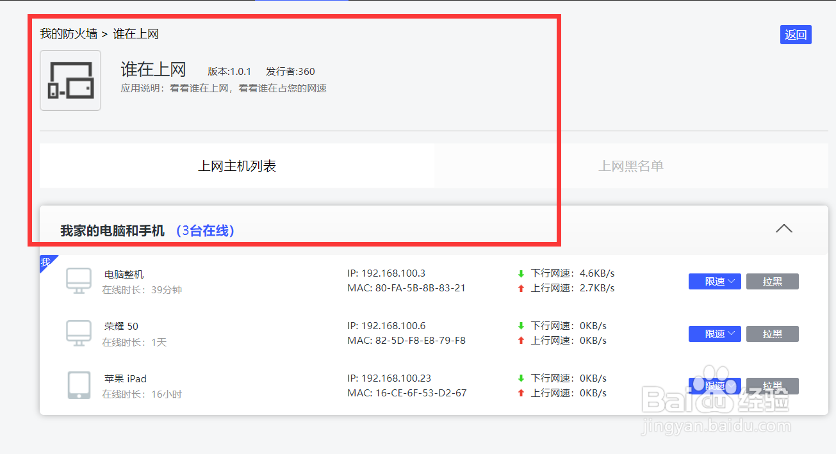The height and width of the screenshot is (454, 836).
Task: Click IP: 192.168.100.23 text
Action: click(x=389, y=378)
